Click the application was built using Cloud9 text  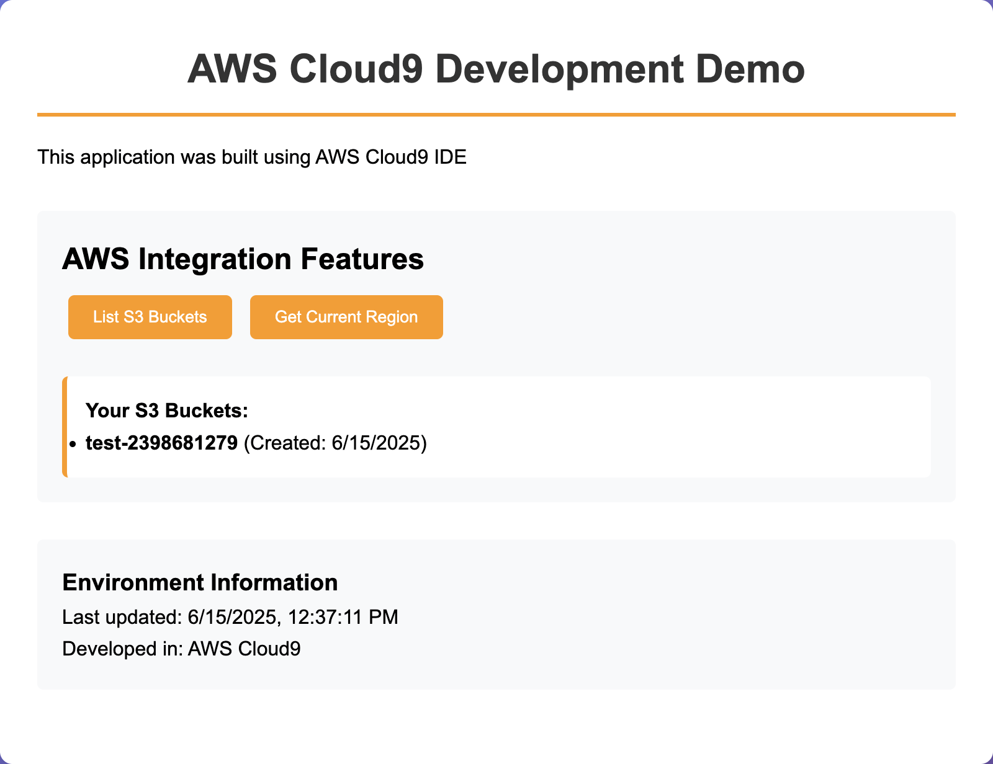252,157
